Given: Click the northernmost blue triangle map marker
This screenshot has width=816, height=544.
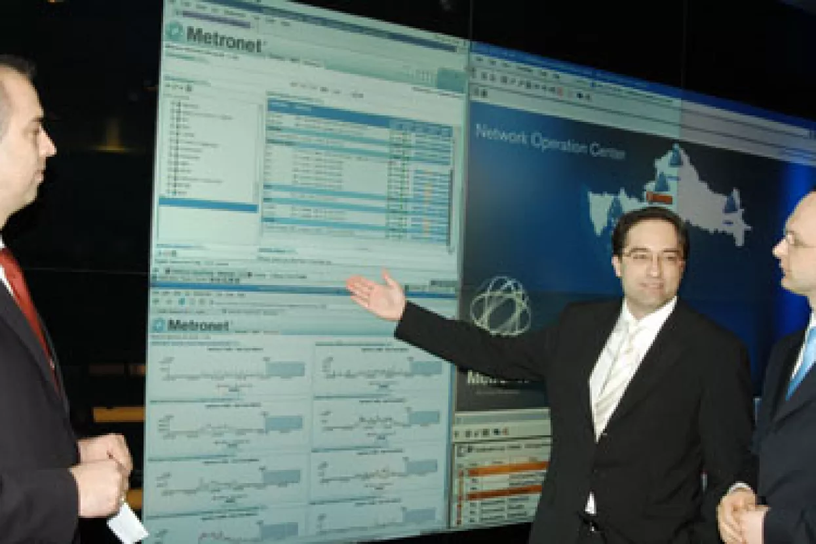Looking at the screenshot, I should tap(675, 156).
